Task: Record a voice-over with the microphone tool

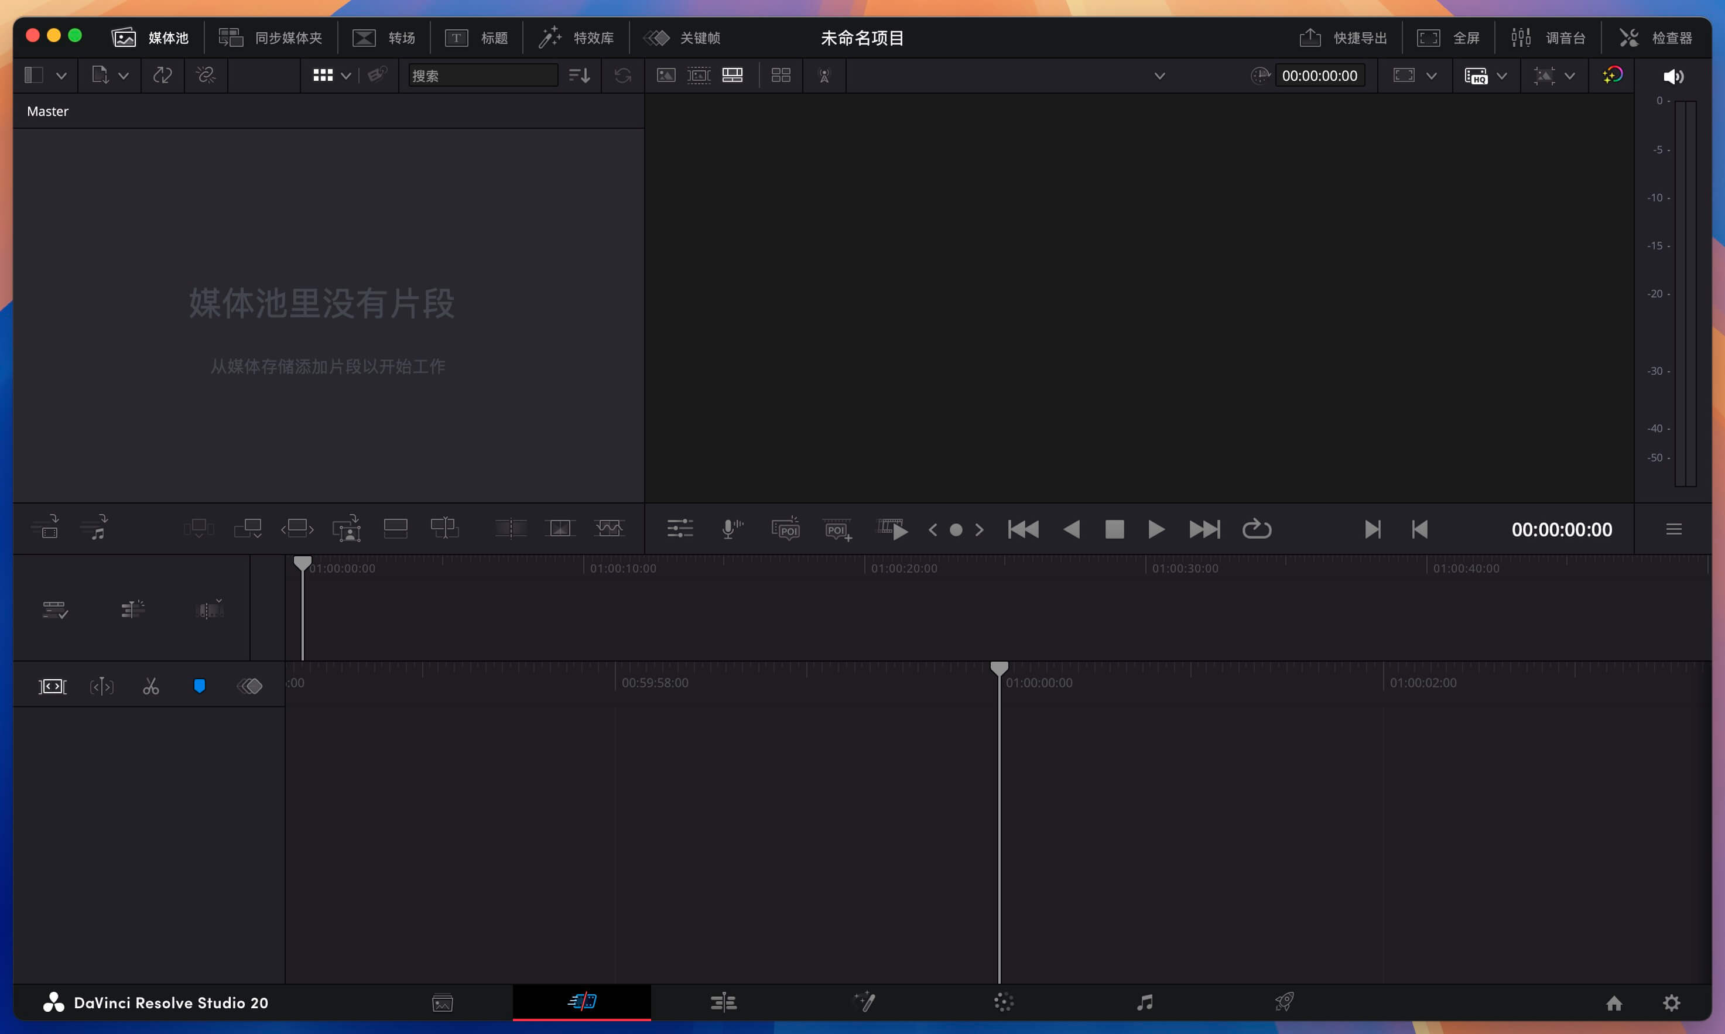Action: (x=730, y=528)
